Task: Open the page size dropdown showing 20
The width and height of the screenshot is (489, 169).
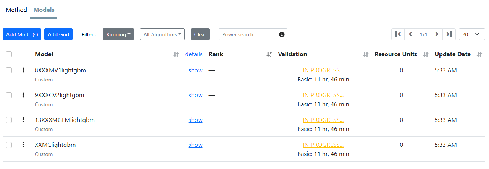Action: coord(471,34)
